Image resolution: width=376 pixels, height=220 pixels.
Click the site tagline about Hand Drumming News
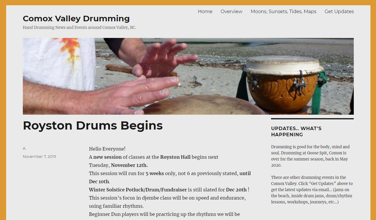pos(80,28)
